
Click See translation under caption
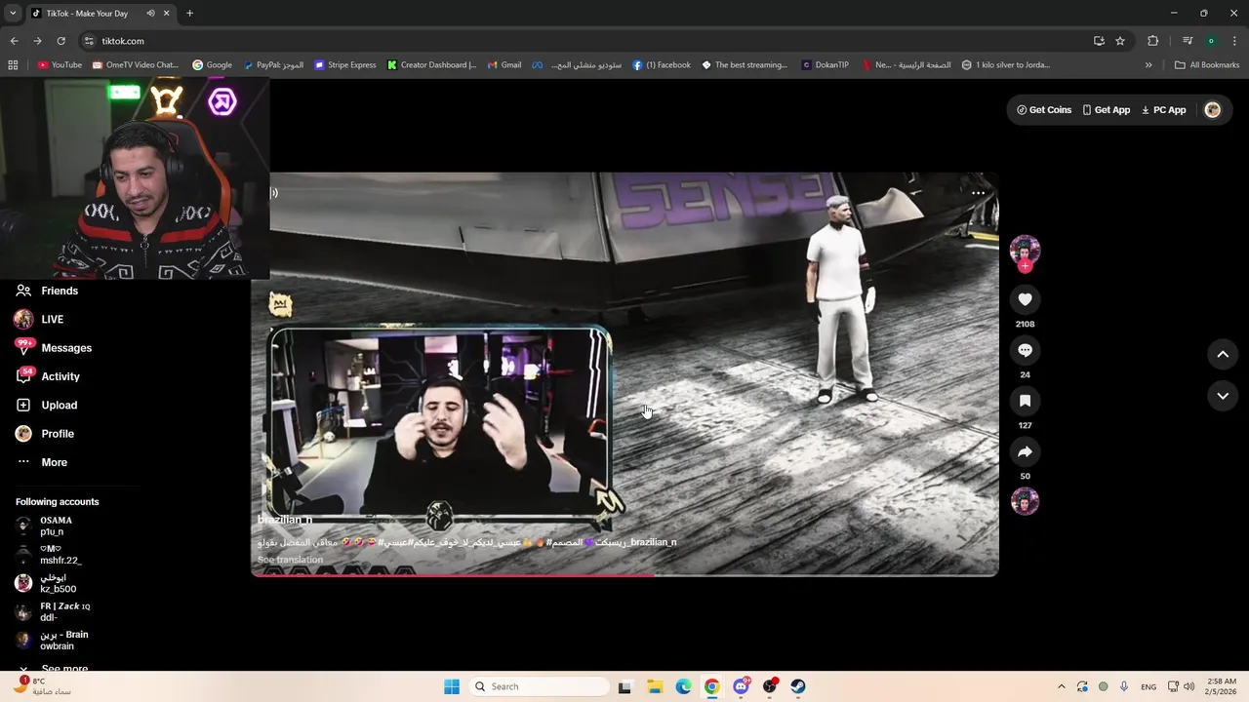[290, 560]
